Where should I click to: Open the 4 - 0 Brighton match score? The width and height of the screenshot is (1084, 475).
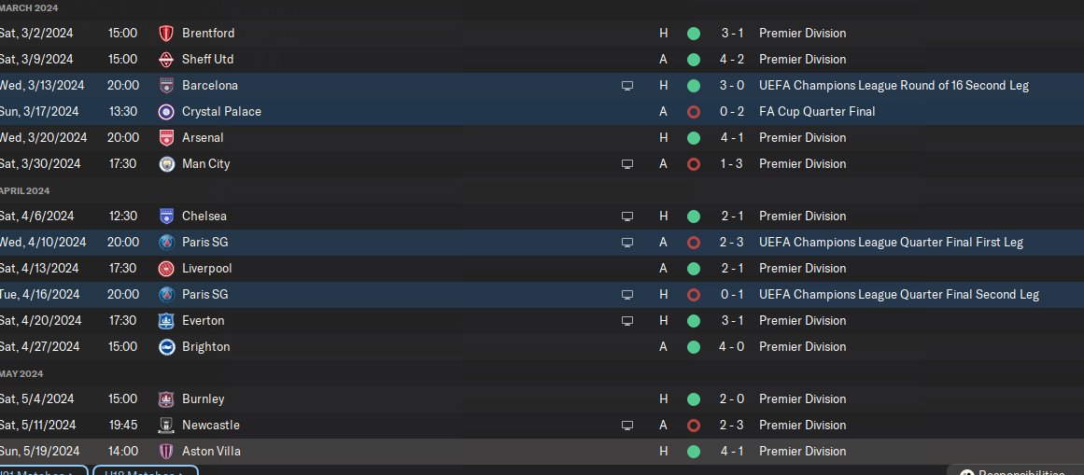[731, 346]
